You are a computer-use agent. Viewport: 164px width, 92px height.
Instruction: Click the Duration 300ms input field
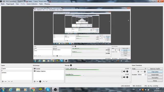(141, 75)
